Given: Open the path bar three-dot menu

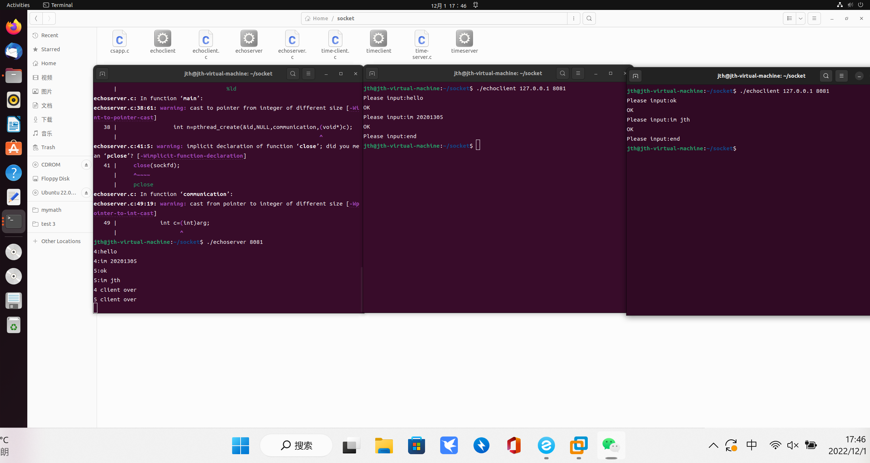Looking at the screenshot, I should tap(573, 18).
